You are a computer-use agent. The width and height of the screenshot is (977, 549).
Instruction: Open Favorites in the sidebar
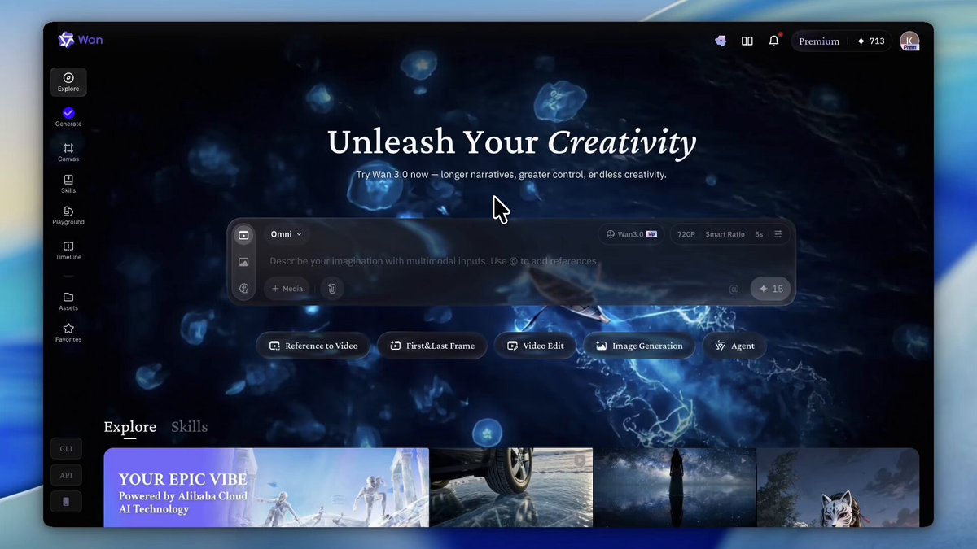(x=68, y=333)
